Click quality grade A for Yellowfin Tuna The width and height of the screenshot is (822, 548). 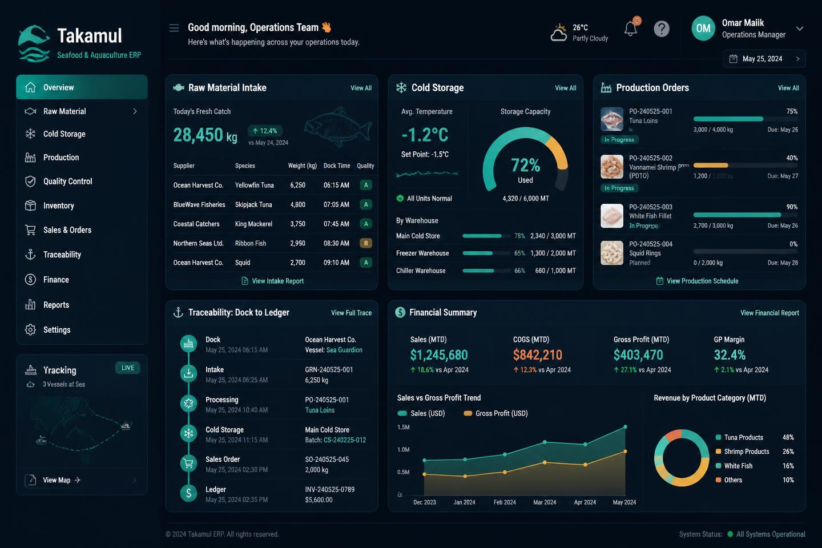[x=366, y=185]
